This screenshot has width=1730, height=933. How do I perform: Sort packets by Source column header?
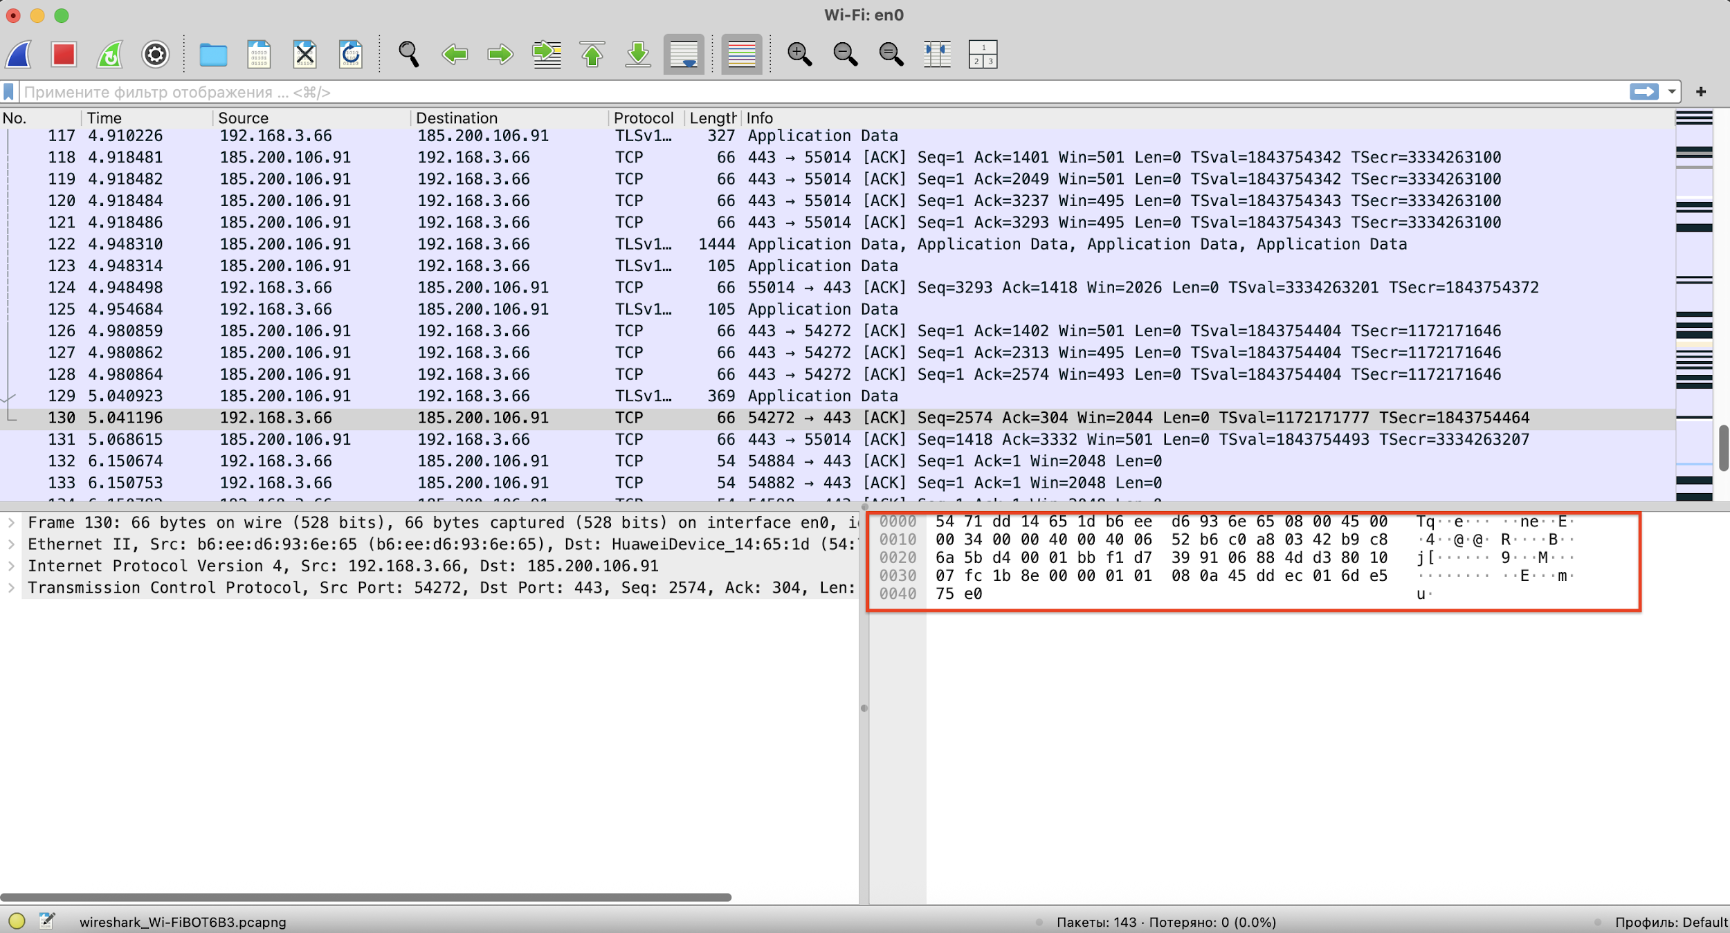243,118
